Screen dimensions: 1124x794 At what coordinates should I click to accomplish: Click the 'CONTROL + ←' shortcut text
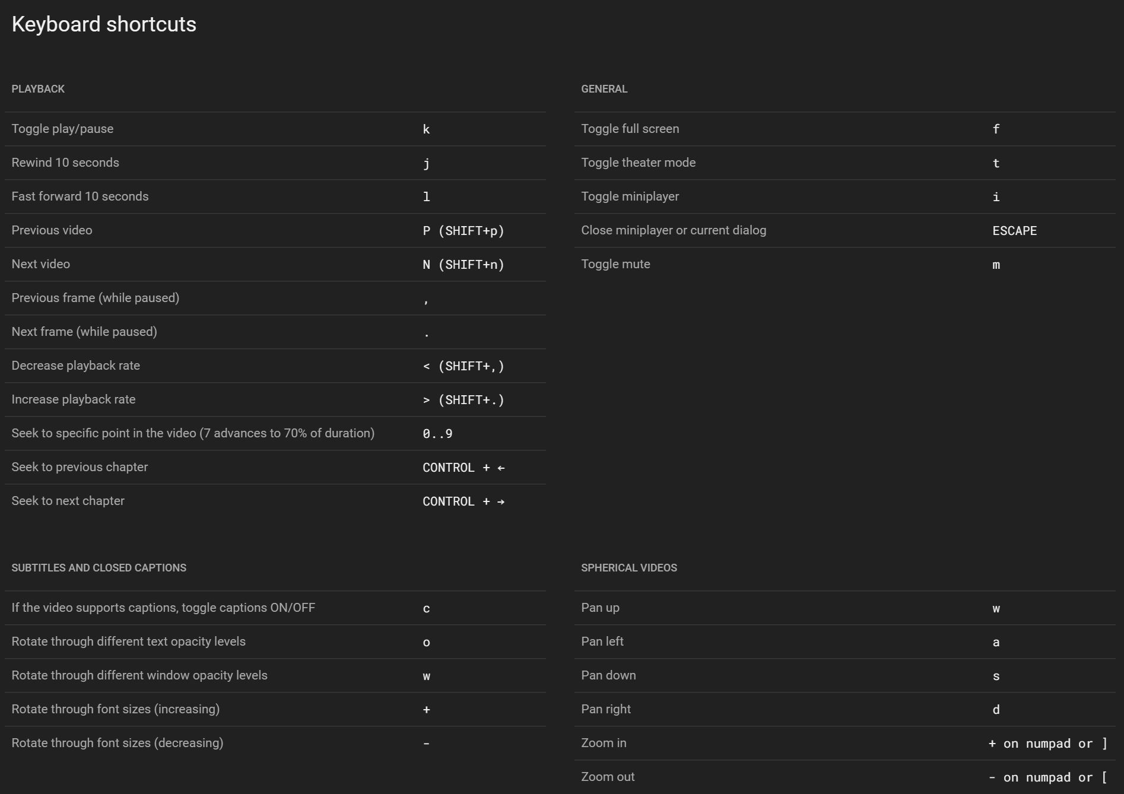463,468
